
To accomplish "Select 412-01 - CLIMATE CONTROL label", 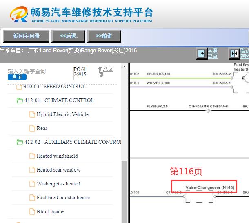I will tap(59, 100).
